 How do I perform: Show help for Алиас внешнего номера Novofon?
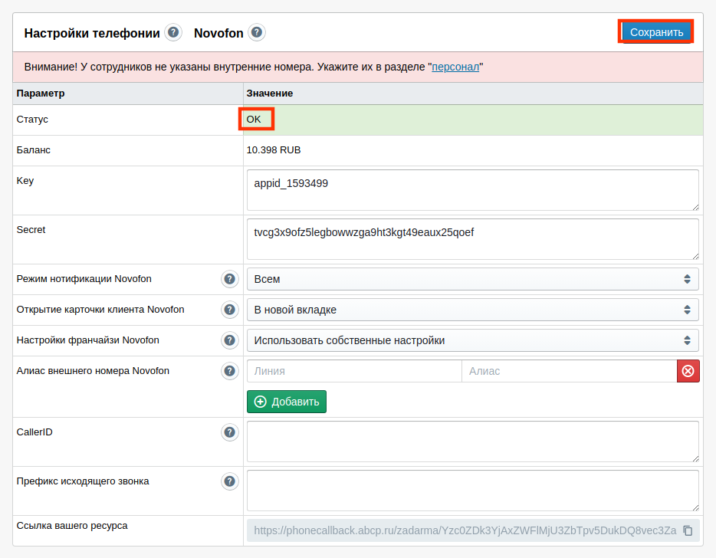[230, 371]
